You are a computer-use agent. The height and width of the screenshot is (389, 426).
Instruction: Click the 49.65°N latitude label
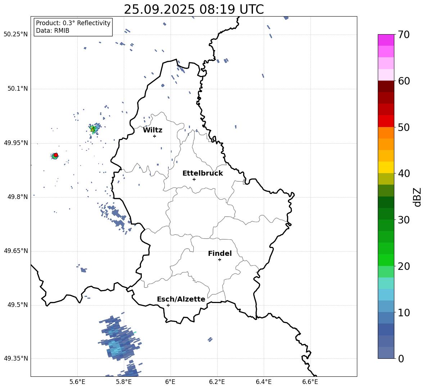[x=16, y=251]
